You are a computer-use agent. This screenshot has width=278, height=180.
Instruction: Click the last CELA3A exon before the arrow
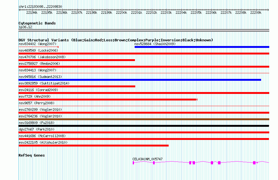[254, 163]
